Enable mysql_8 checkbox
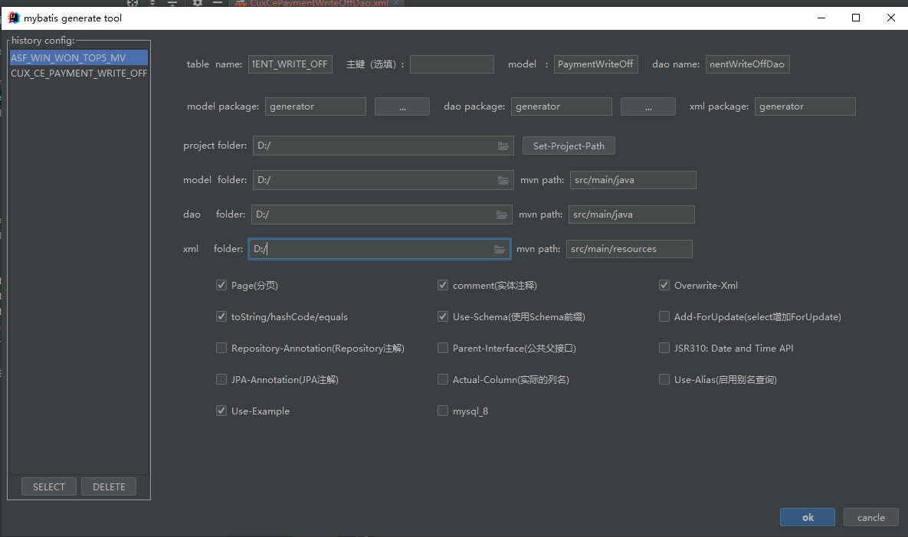908x537 pixels. coord(442,411)
